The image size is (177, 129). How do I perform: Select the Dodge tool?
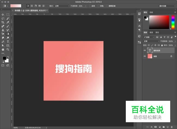8,38
